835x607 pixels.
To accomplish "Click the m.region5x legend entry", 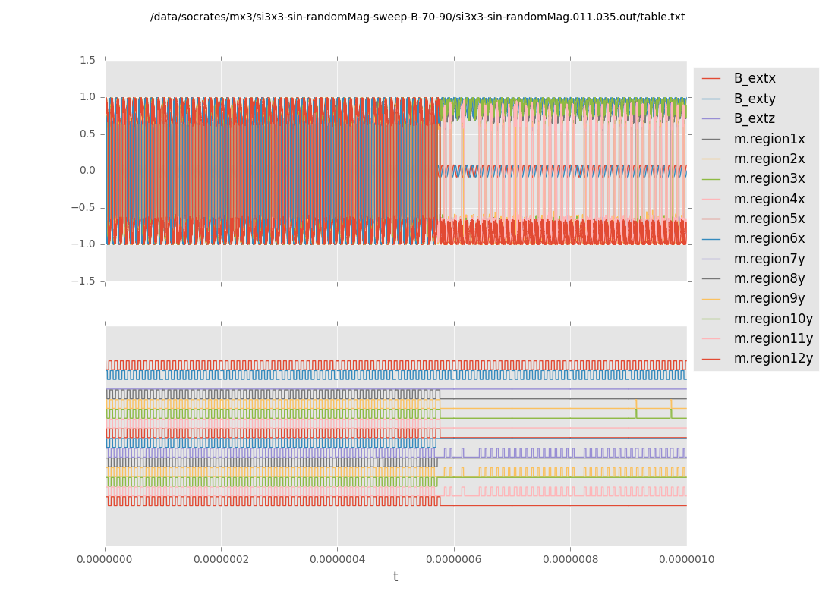I will click(769, 219).
